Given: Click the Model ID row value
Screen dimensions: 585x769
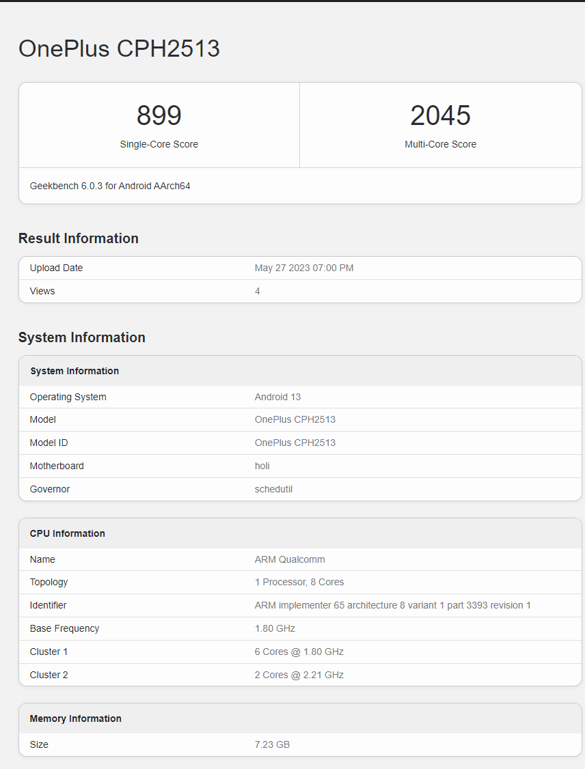Looking at the screenshot, I should click(295, 443).
